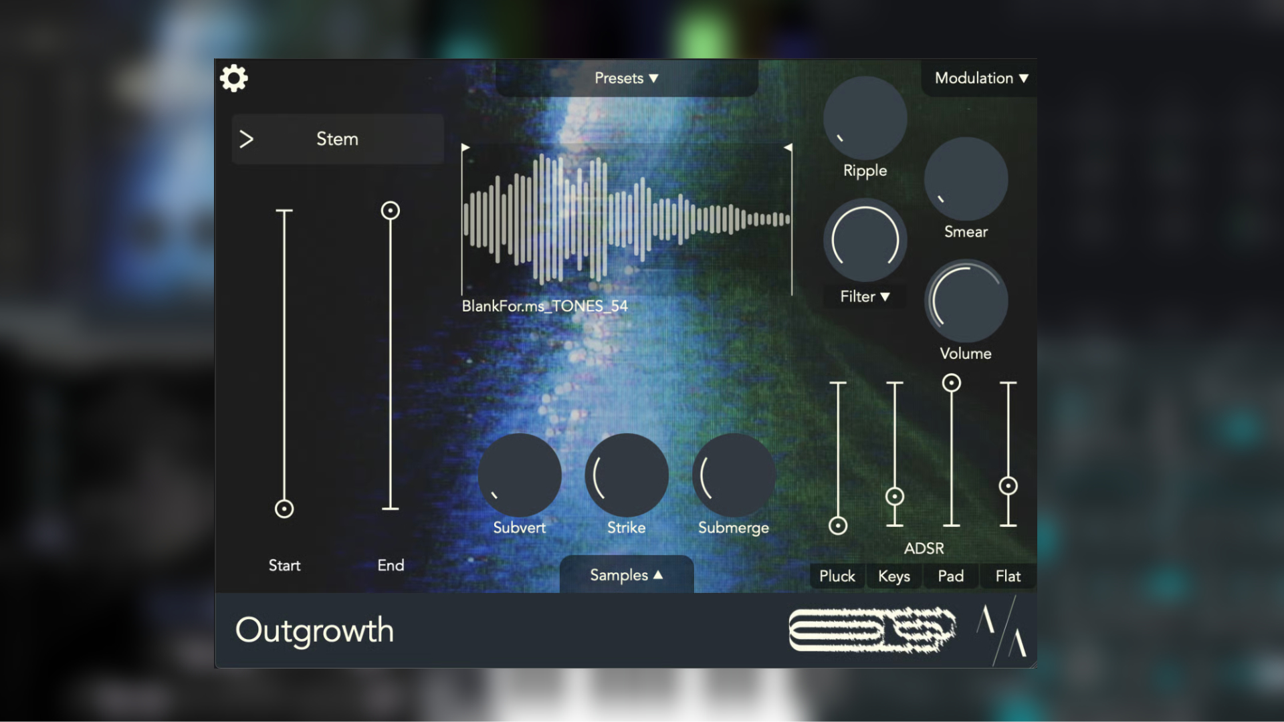Screen dimensions: 1284x722
Task: Click the Stem next arrow button
Action: [246, 139]
